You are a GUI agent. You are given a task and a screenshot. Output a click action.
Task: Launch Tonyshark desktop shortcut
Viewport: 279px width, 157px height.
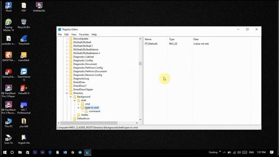[x=24, y=40]
